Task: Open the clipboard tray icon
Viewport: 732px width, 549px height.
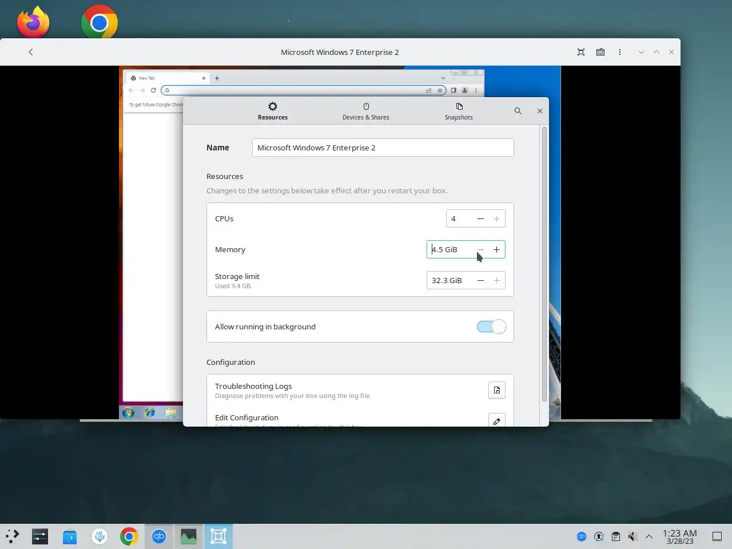Action: [616, 536]
